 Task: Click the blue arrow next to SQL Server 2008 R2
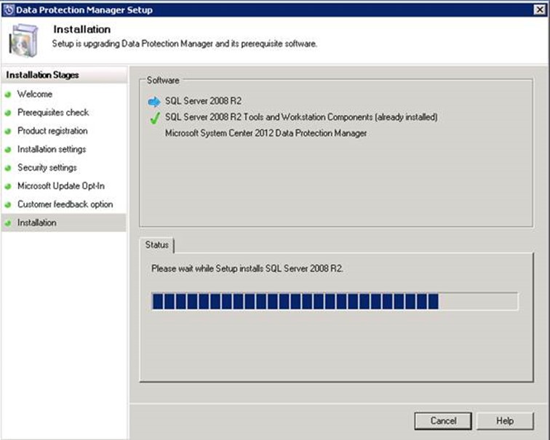(154, 102)
